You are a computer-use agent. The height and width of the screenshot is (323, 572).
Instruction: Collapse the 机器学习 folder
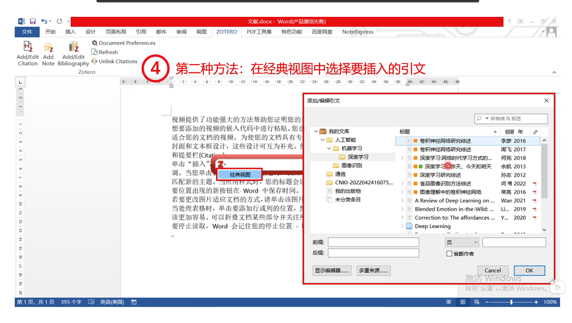(329, 148)
